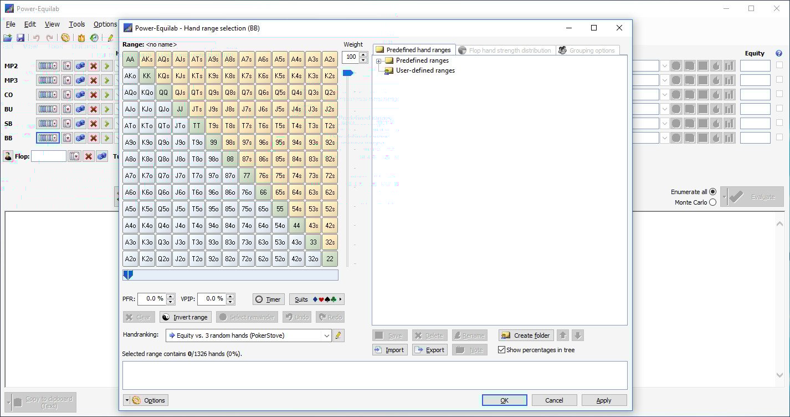Assign a random hand to MP2 using the dice icon

pos(80,65)
